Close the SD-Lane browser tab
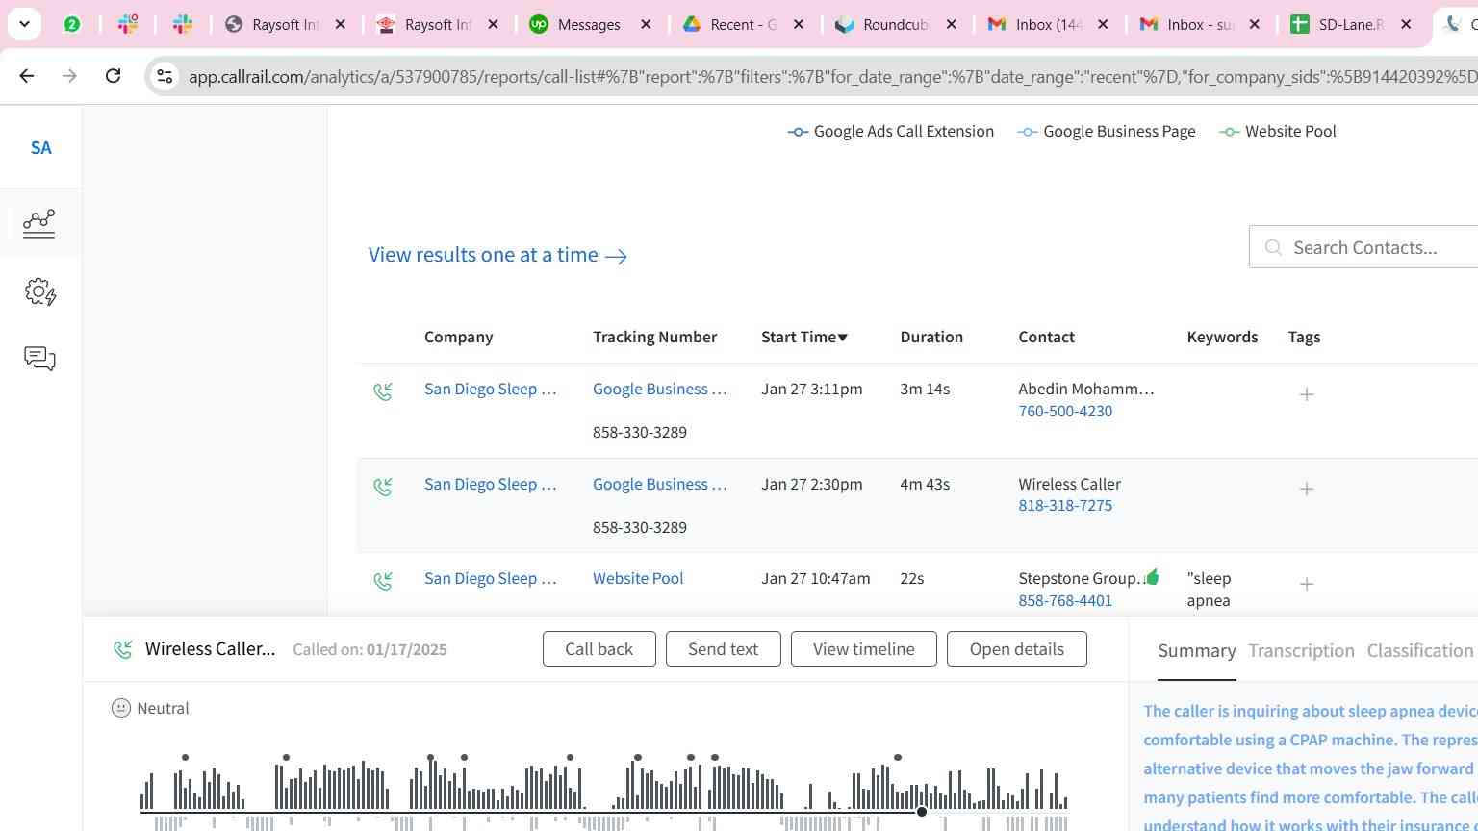This screenshot has width=1478, height=831. click(x=1406, y=25)
